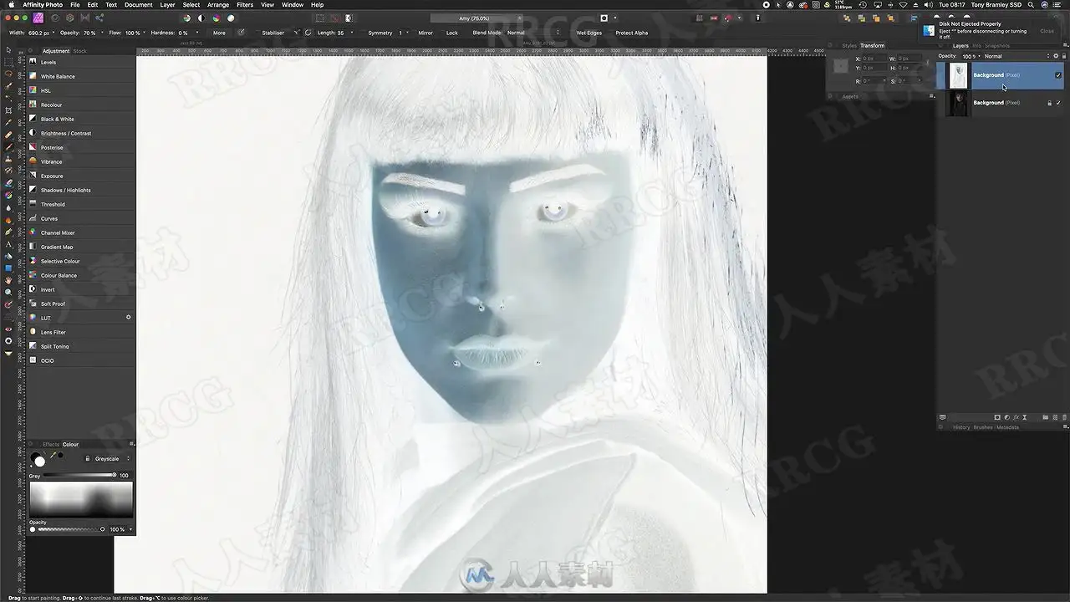Switch to the Stock tab
1070x602 pixels.
79,51
